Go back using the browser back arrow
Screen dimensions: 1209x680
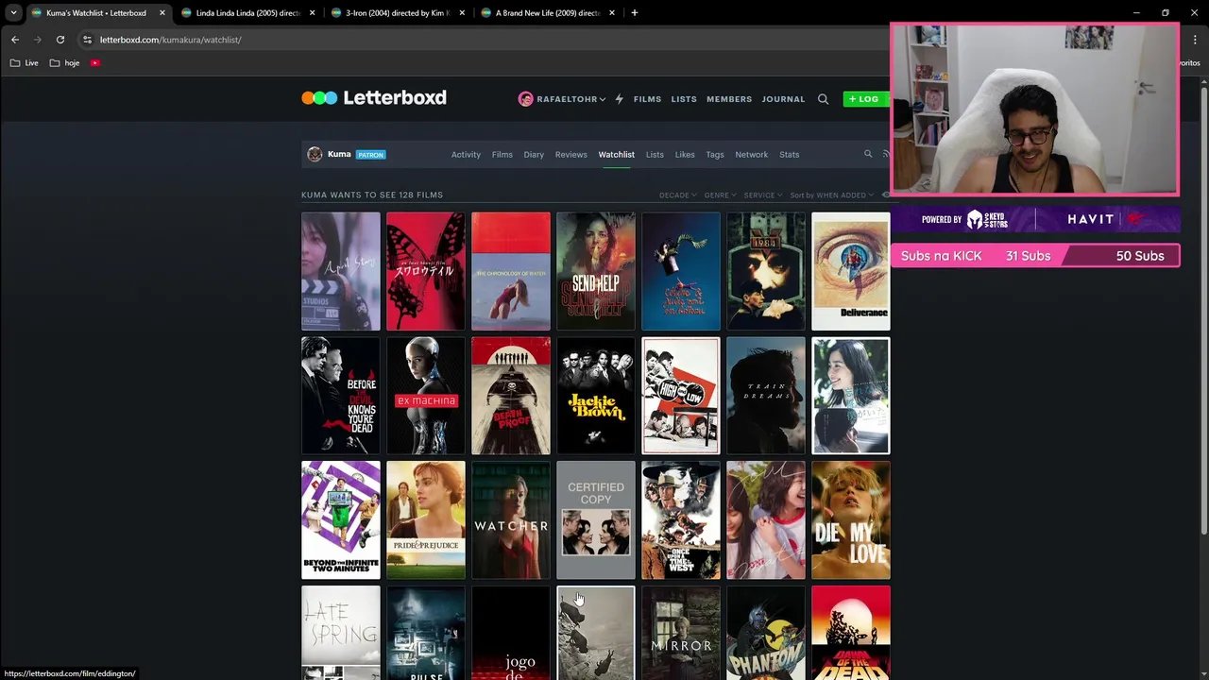point(15,40)
